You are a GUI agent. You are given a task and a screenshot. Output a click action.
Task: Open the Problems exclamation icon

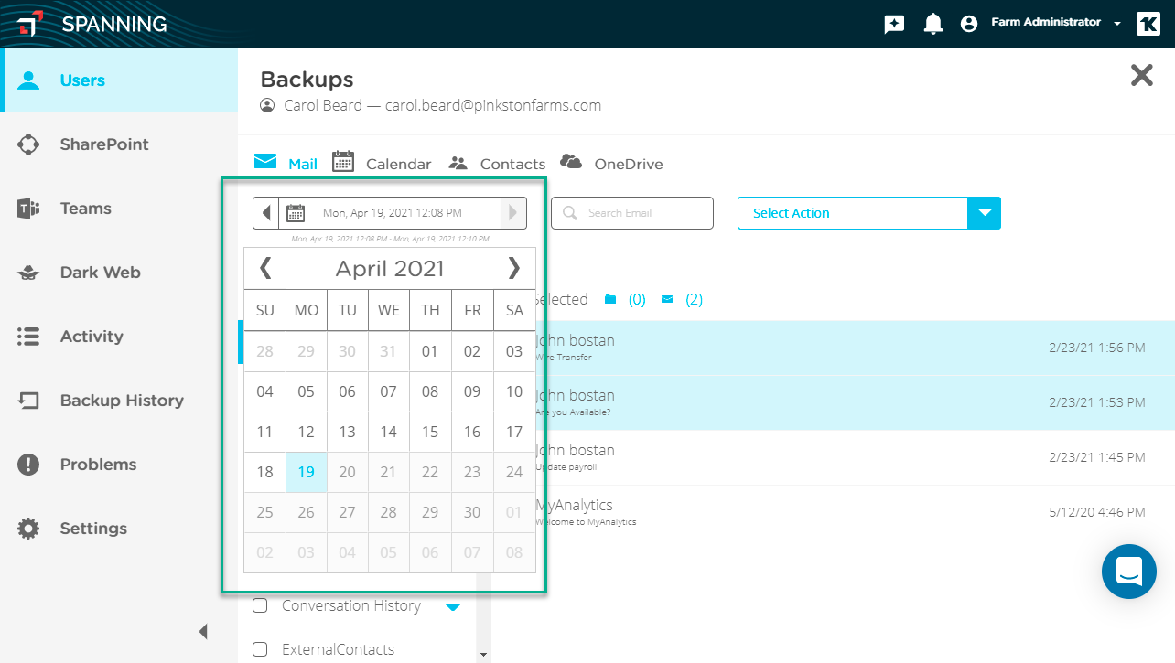(x=28, y=465)
